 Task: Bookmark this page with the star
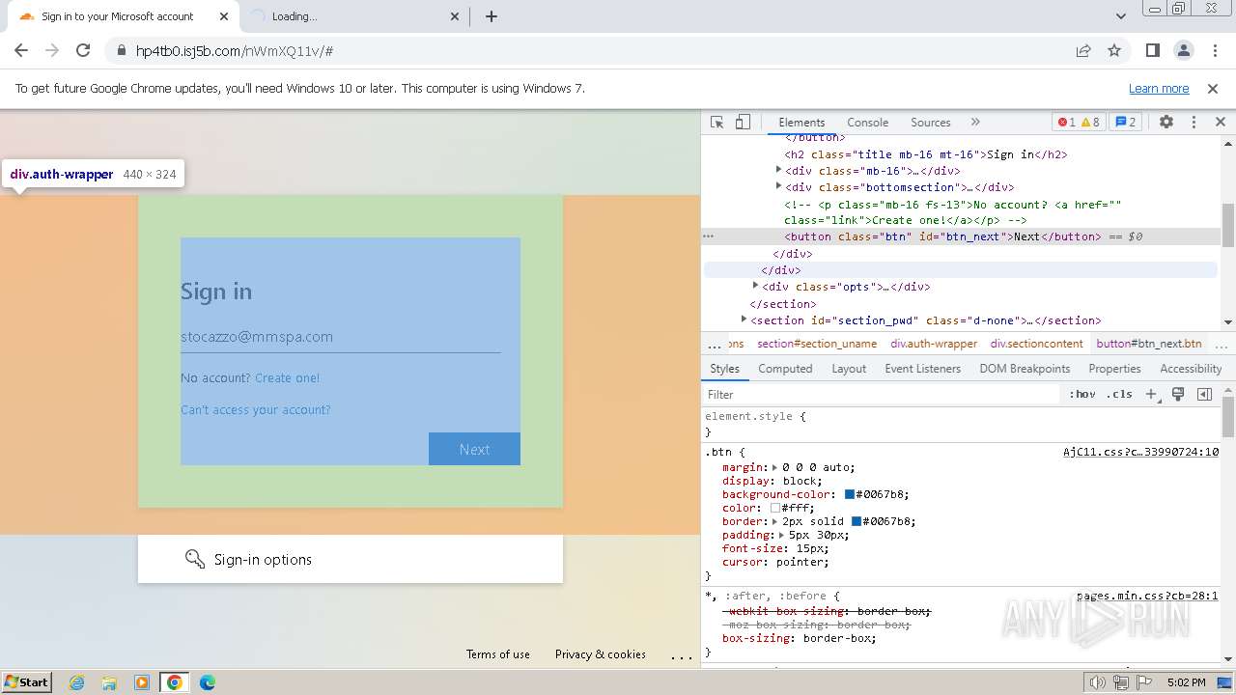[x=1114, y=51]
